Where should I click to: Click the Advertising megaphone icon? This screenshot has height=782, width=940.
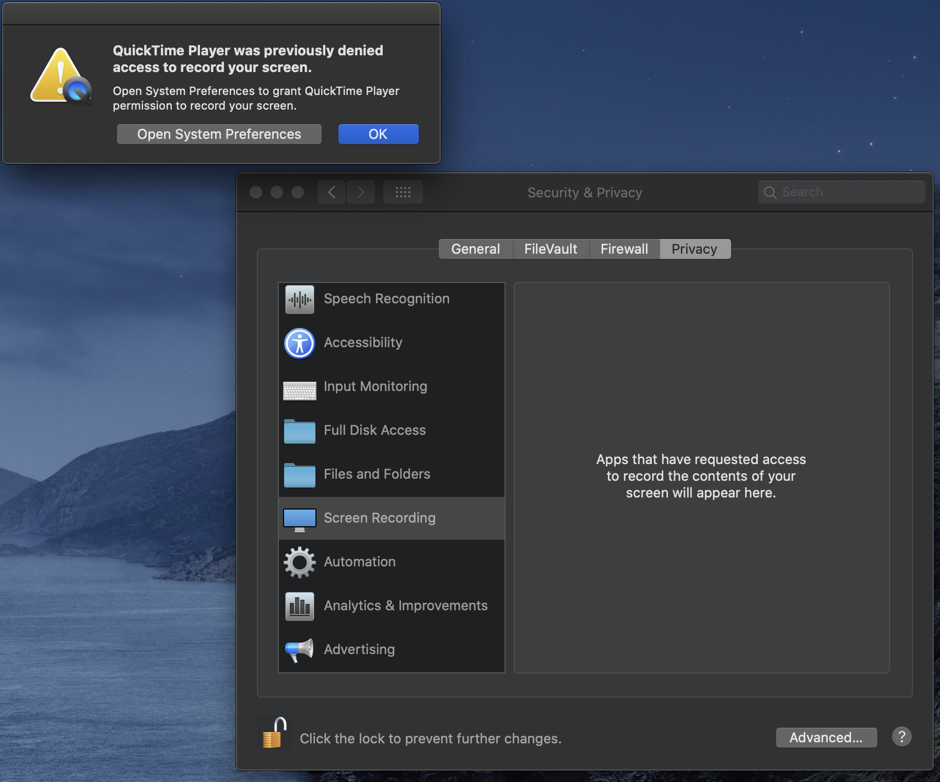tap(299, 650)
